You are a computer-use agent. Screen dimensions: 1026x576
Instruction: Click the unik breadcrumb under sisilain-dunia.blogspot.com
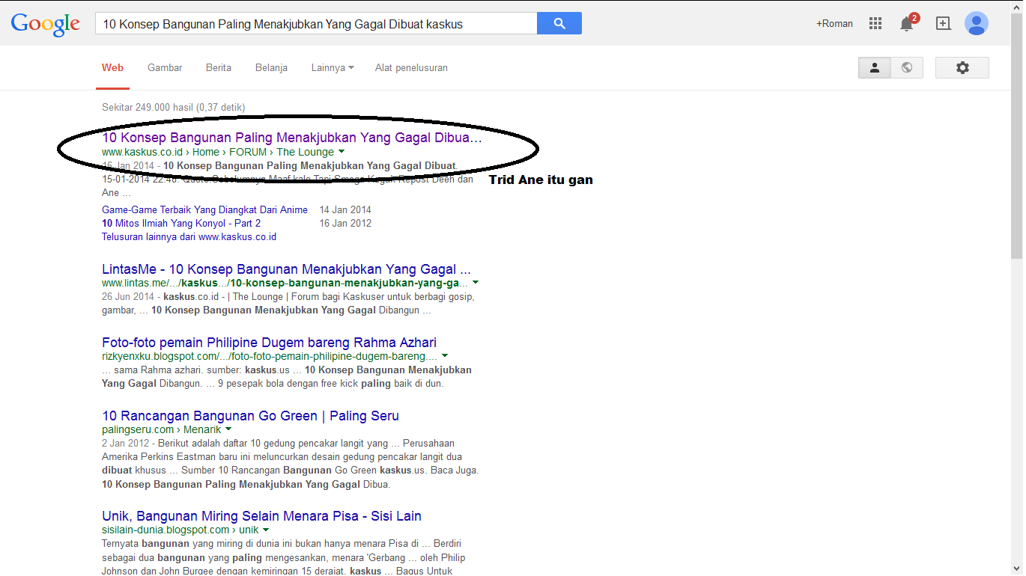(249, 530)
